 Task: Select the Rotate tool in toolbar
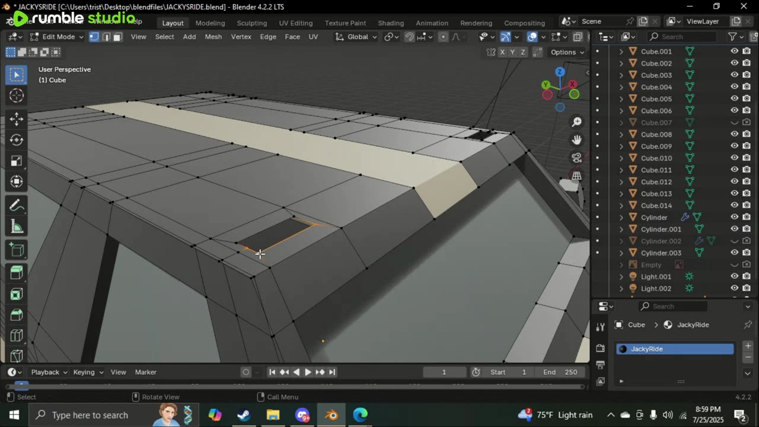click(x=17, y=140)
